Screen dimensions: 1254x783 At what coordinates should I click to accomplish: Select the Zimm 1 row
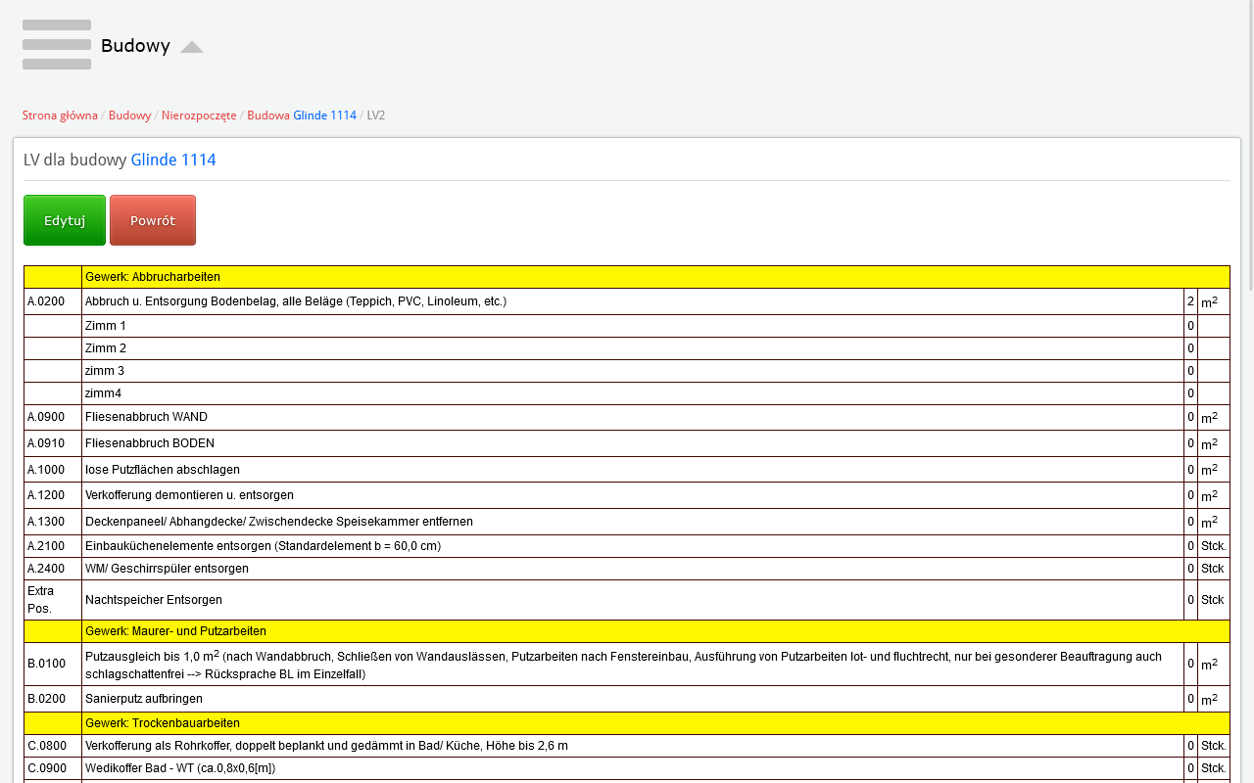coord(106,326)
